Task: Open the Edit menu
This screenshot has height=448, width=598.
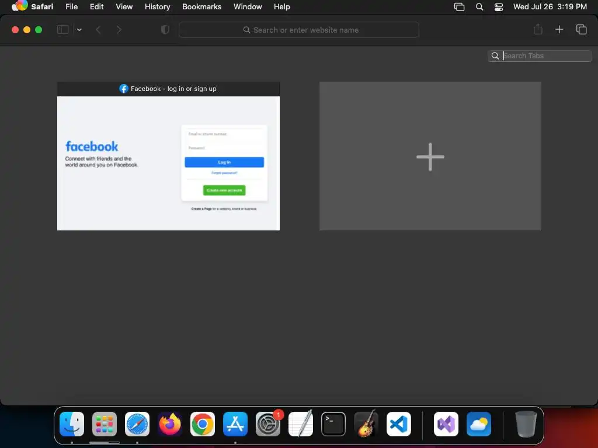Action: point(97,6)
